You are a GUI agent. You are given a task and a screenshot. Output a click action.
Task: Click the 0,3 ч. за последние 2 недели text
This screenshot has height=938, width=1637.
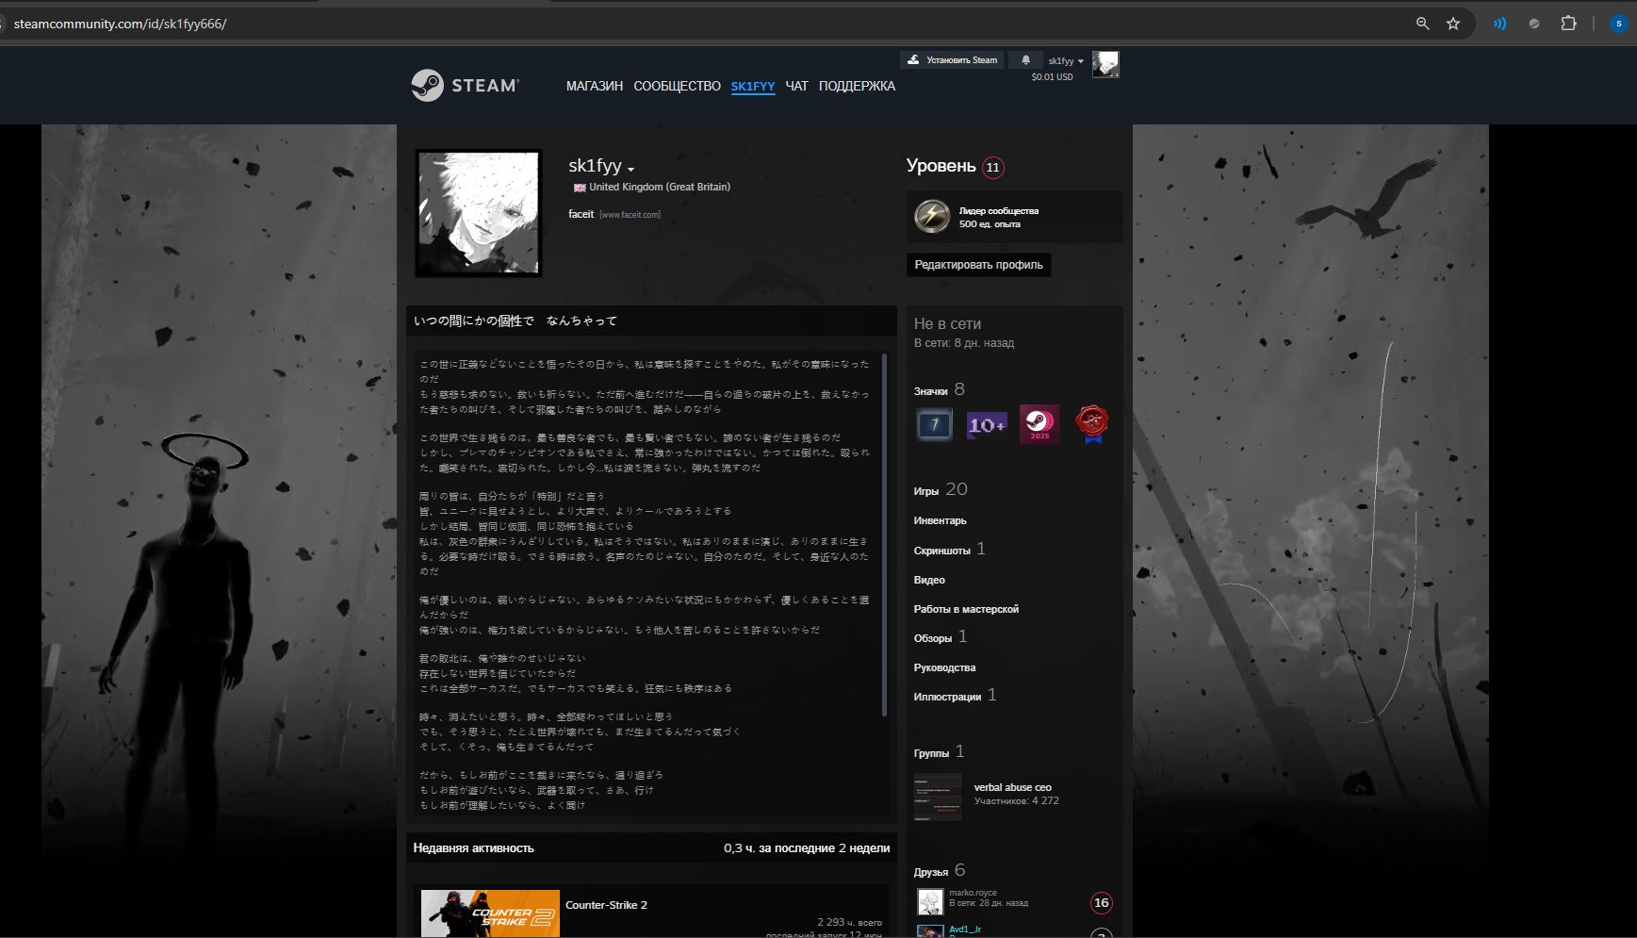click(x=807, y=847)
